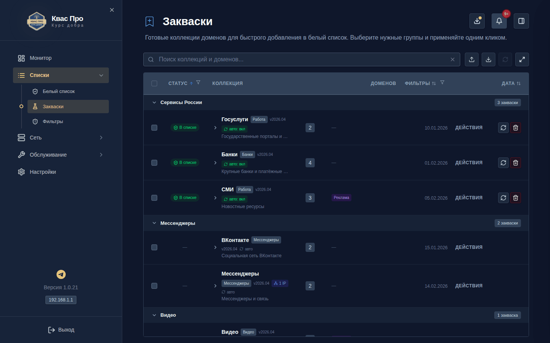The width and height of the screenshot is (550, 343).
Task: Delete the Банки collection
Action: point(516,163)
